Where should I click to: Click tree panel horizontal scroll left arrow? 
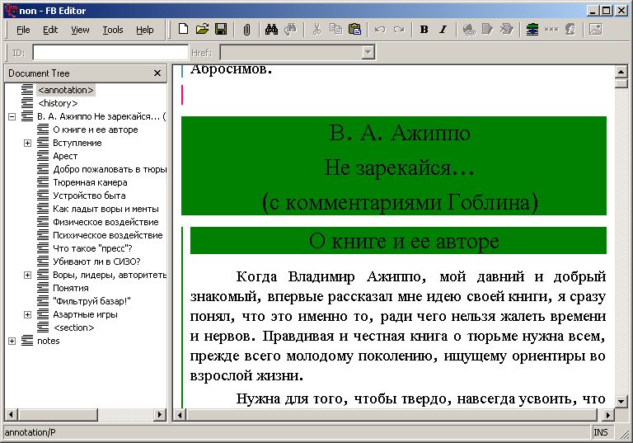coord(11,414)
